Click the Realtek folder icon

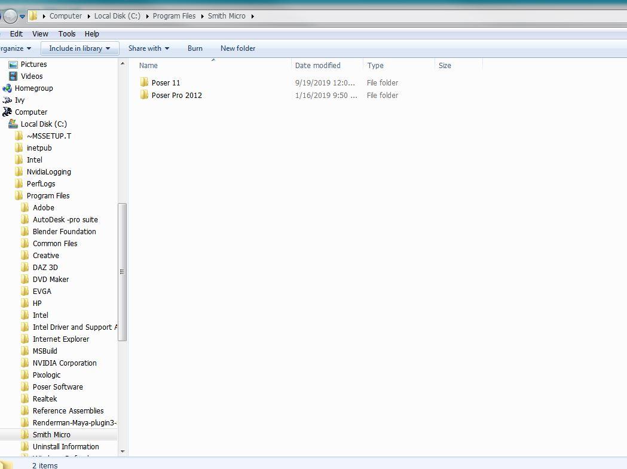[25, 399]
